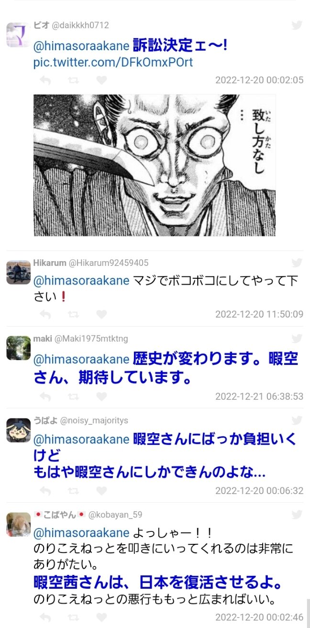Retweet Maki1975mtktng's tweet
The height and width of the screenshot is (628, 310).
pyautogui.click(x=73, y=397)
